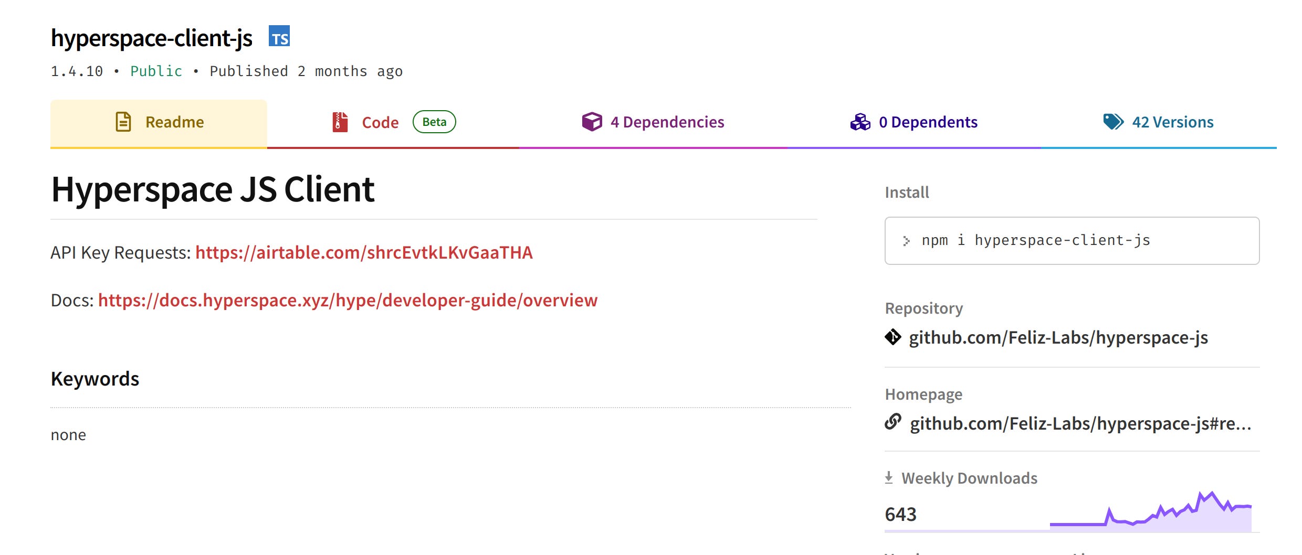Click the homepage chain link icon
This screenshot has width=1302, height=555.
tap(893, 421)
